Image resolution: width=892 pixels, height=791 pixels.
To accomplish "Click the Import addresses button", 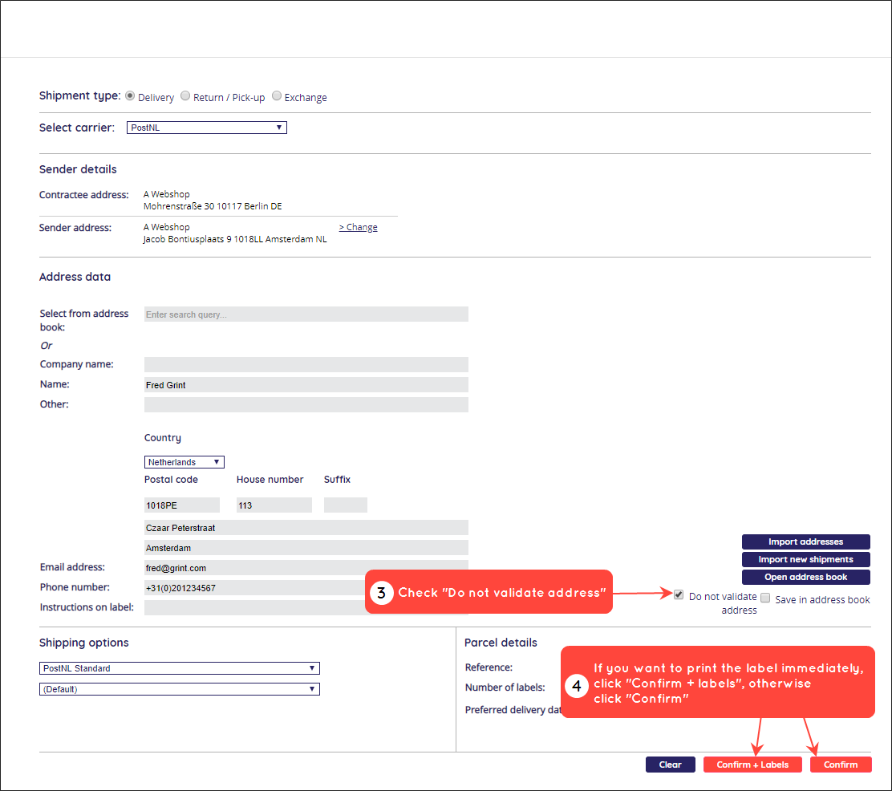I will point(805,542).
